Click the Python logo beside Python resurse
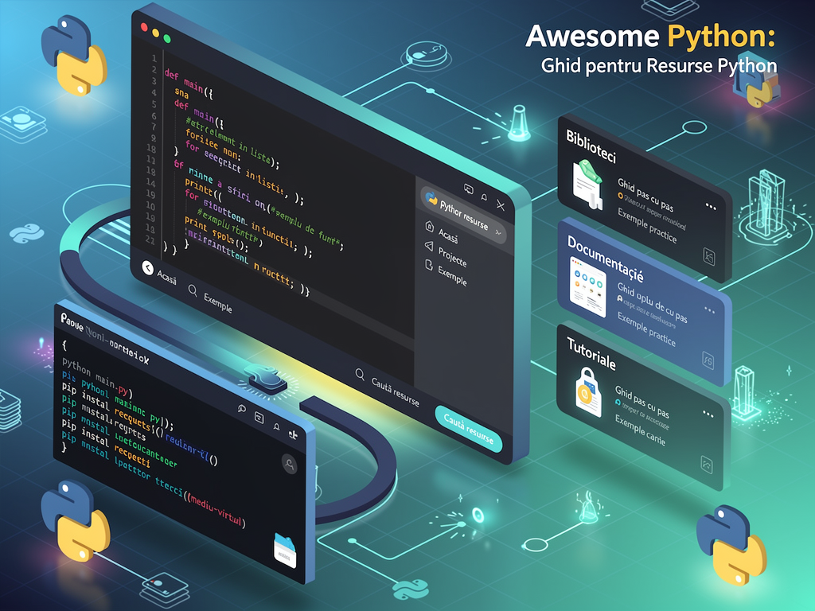 coord(431,198)
